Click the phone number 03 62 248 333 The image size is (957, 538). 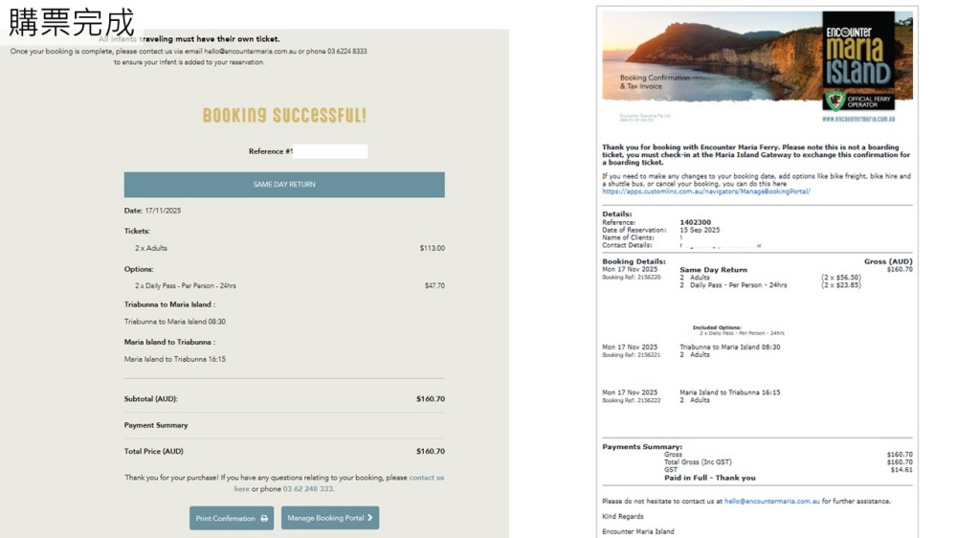pos(308,489)
